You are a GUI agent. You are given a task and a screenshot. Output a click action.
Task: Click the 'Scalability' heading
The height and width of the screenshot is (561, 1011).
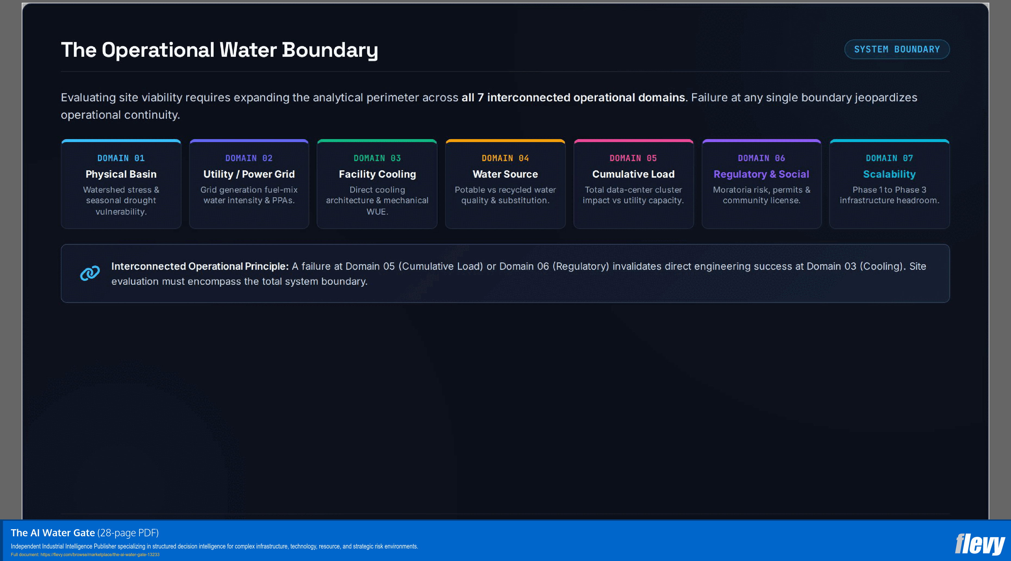click(x=889, y=174)
